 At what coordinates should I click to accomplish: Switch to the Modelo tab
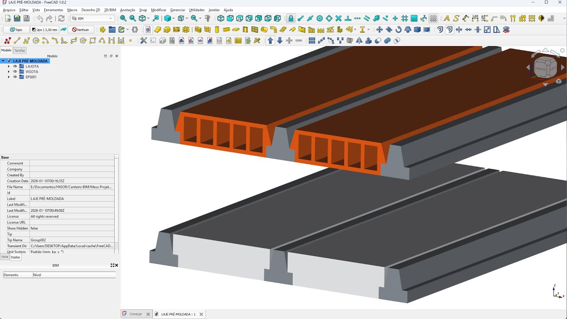6,50
